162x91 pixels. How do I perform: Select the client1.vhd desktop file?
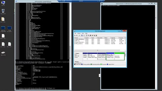coord(3,36)
